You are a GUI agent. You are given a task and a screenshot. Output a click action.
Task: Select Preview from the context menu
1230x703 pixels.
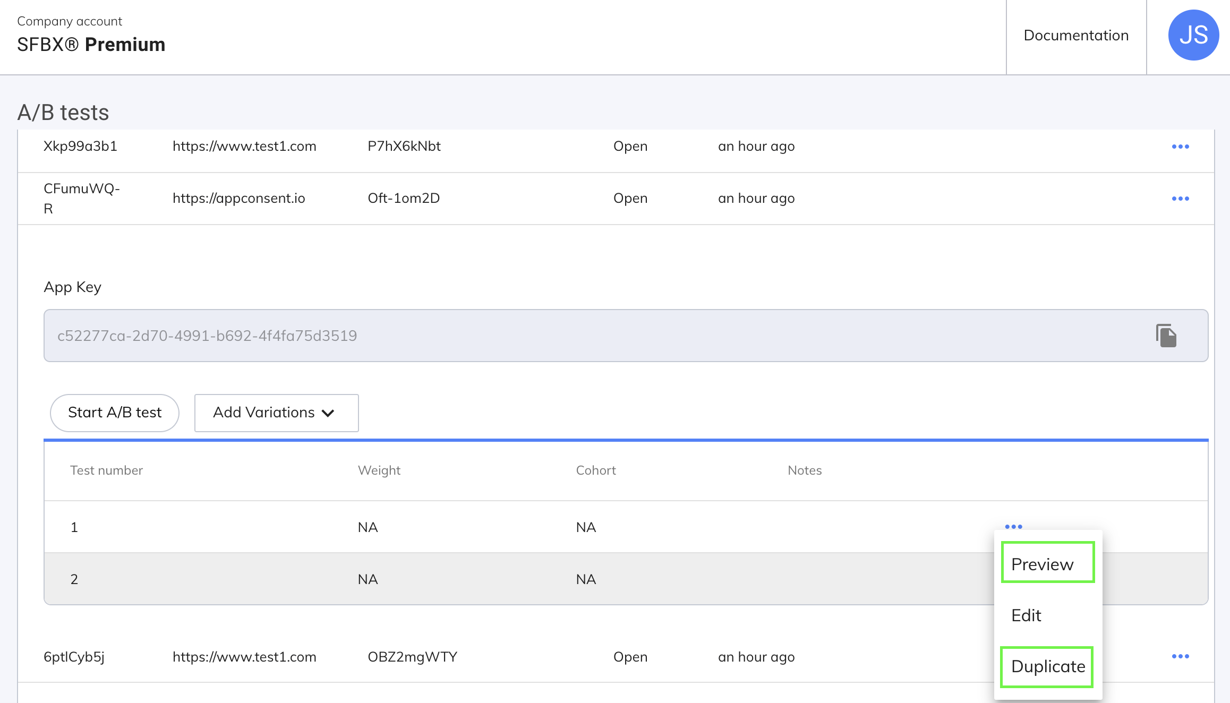(x=1042, y=564)
